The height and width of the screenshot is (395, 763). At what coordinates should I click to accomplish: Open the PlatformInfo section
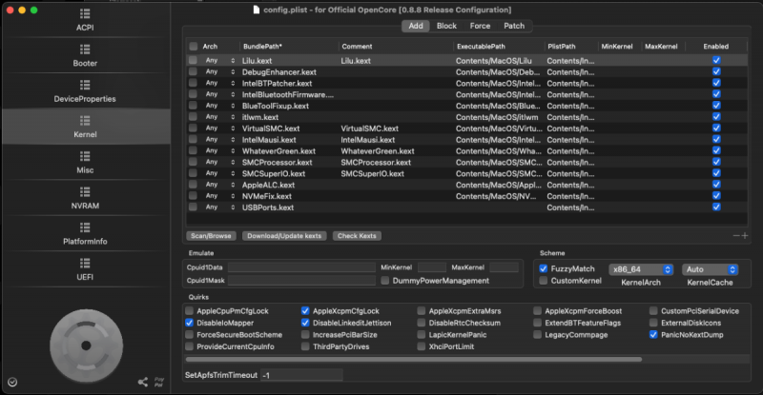pos(85,234)
